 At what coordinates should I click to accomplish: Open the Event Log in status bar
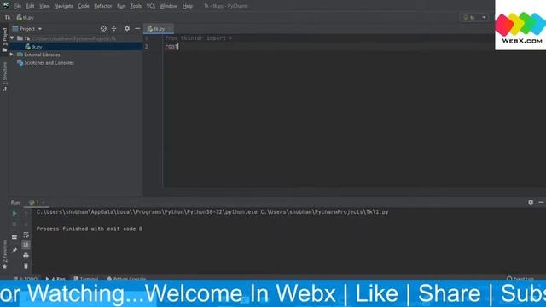coord(520,279)
